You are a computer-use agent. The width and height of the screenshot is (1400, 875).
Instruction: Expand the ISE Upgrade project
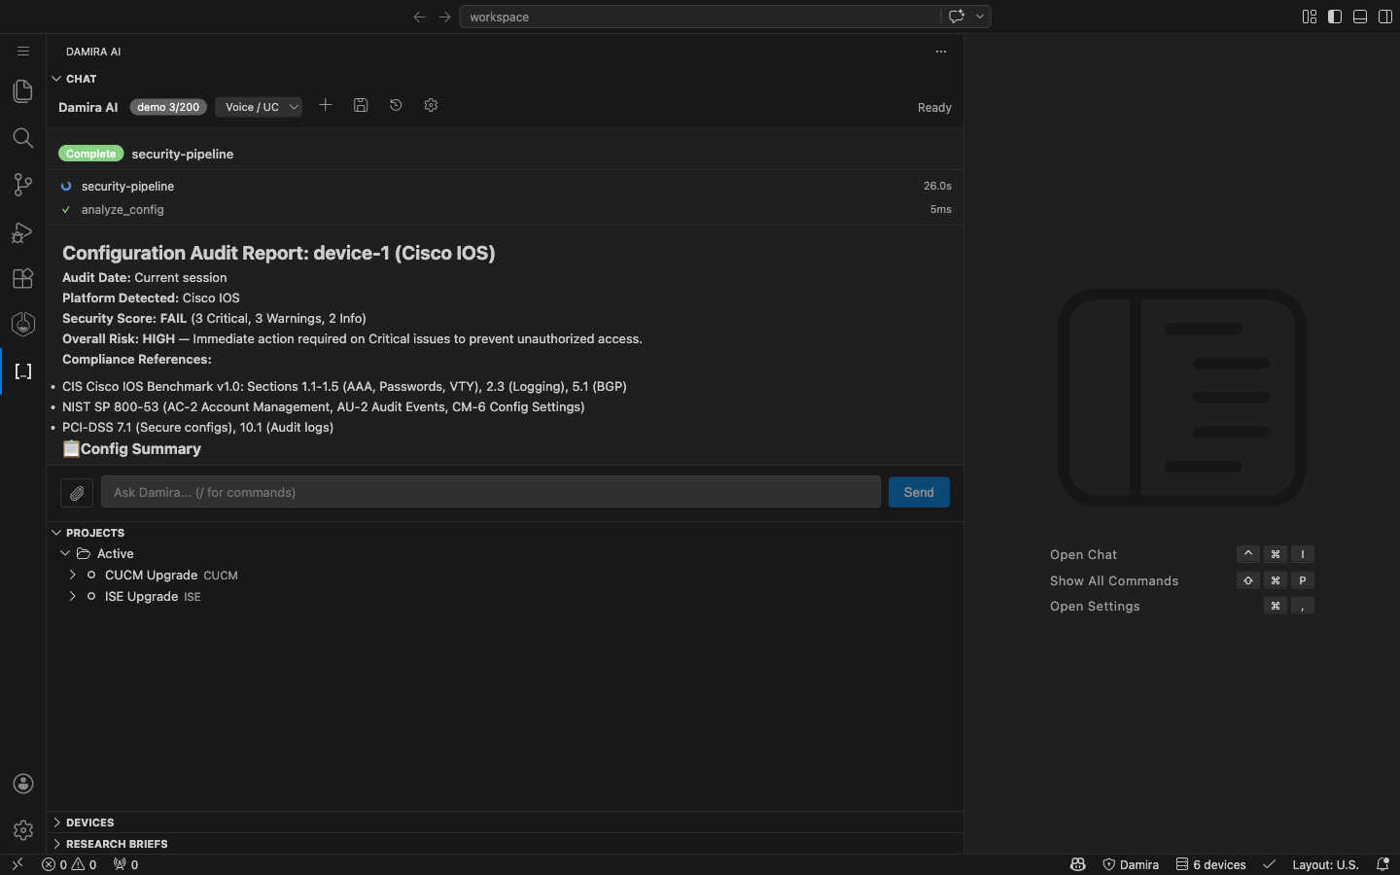[x=73, y=596]
